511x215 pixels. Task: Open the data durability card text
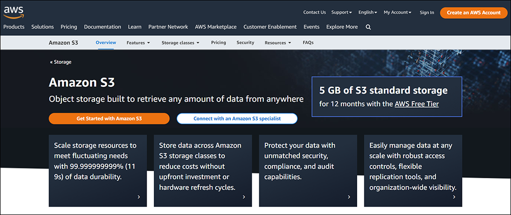(95, 161)
